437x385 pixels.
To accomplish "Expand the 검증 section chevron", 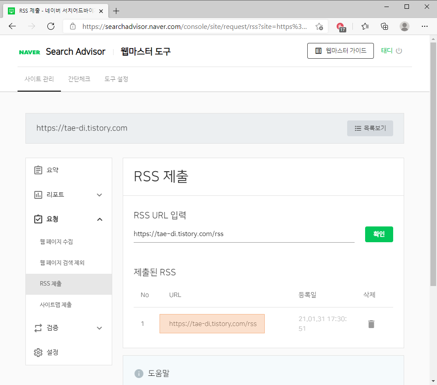I will tap(99, 328).
